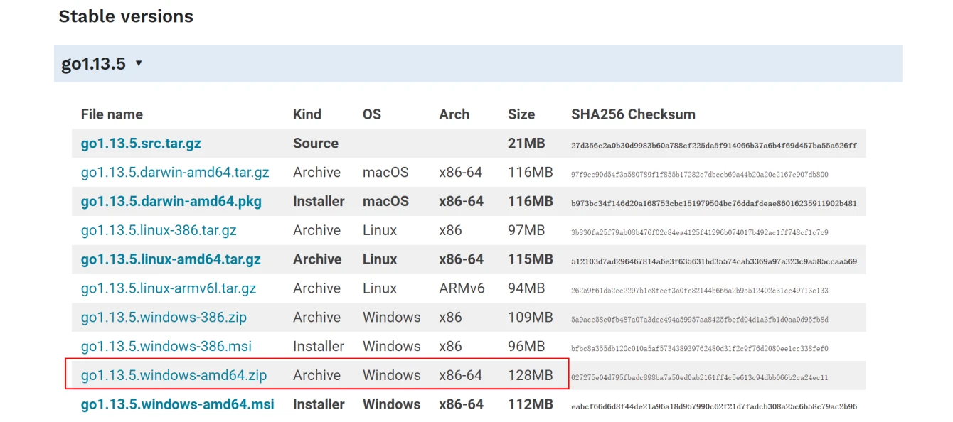Download go1.13.5.linux-amd64.tar.gz archive
The image size is (953, 422).
click(x=171, y=260)
